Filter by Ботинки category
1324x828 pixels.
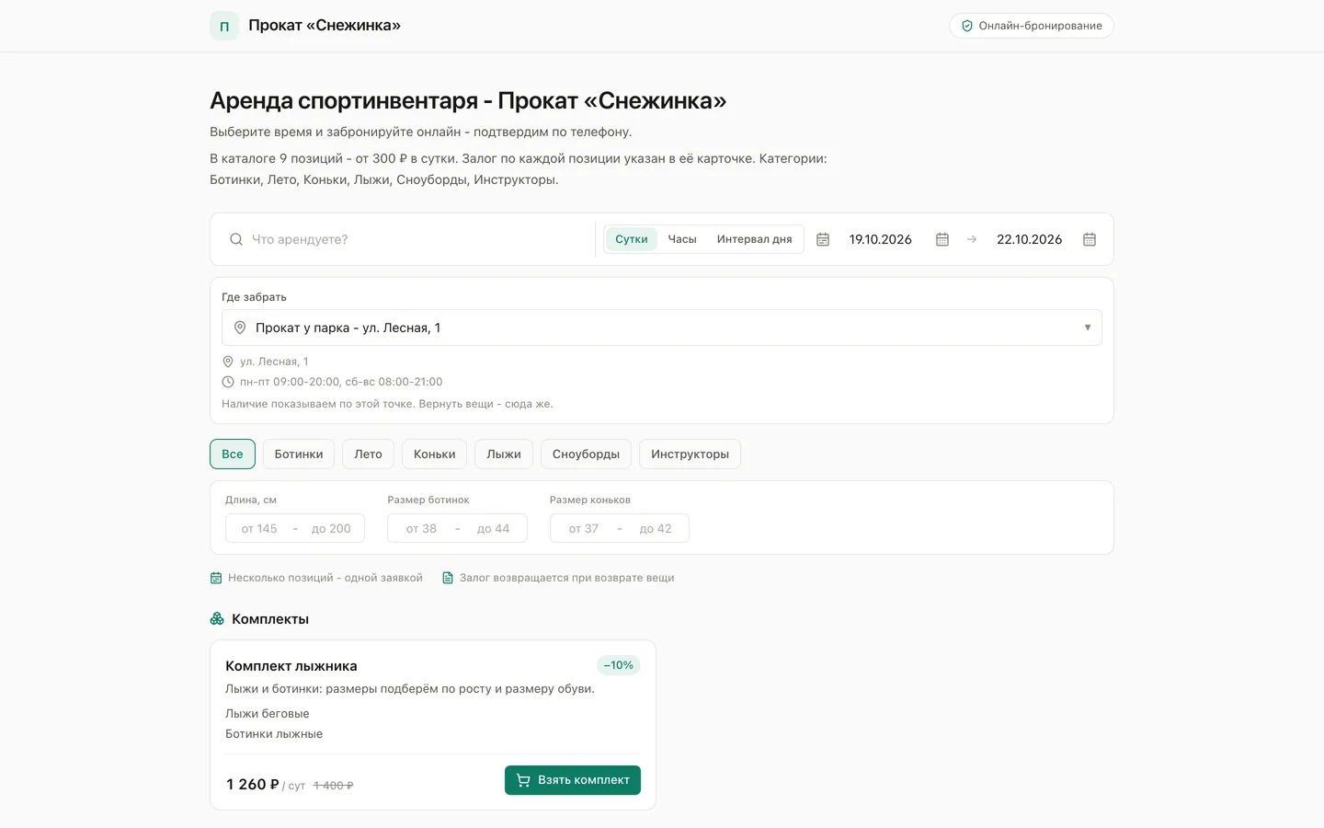[299, 454]
